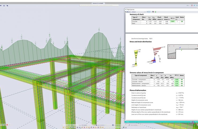Click the OK status in the Reinforcement - tension row
The image size is (198, 129).
tap(182, 85)
